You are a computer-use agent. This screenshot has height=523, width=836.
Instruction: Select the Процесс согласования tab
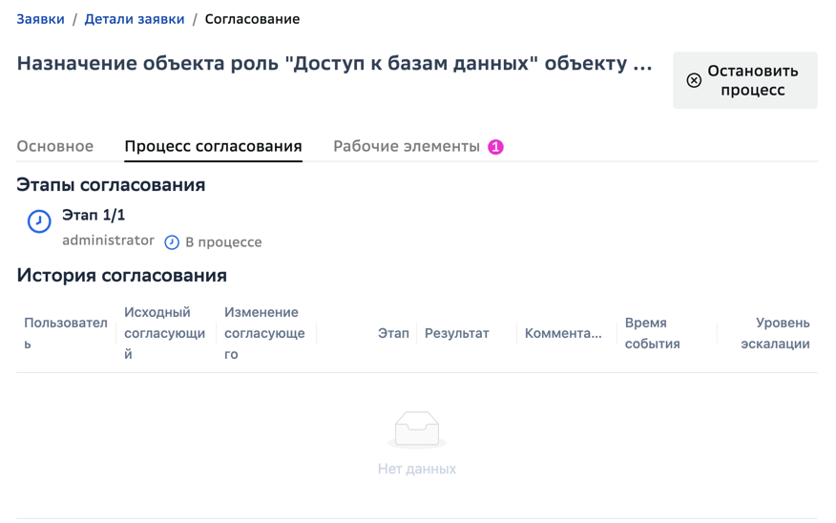213,146
